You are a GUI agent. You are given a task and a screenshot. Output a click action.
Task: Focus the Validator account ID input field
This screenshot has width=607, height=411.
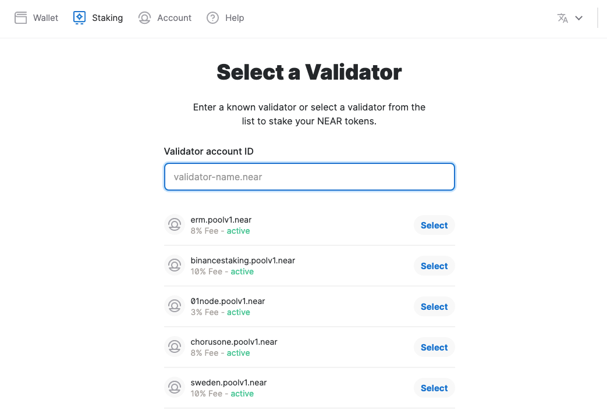309,177
